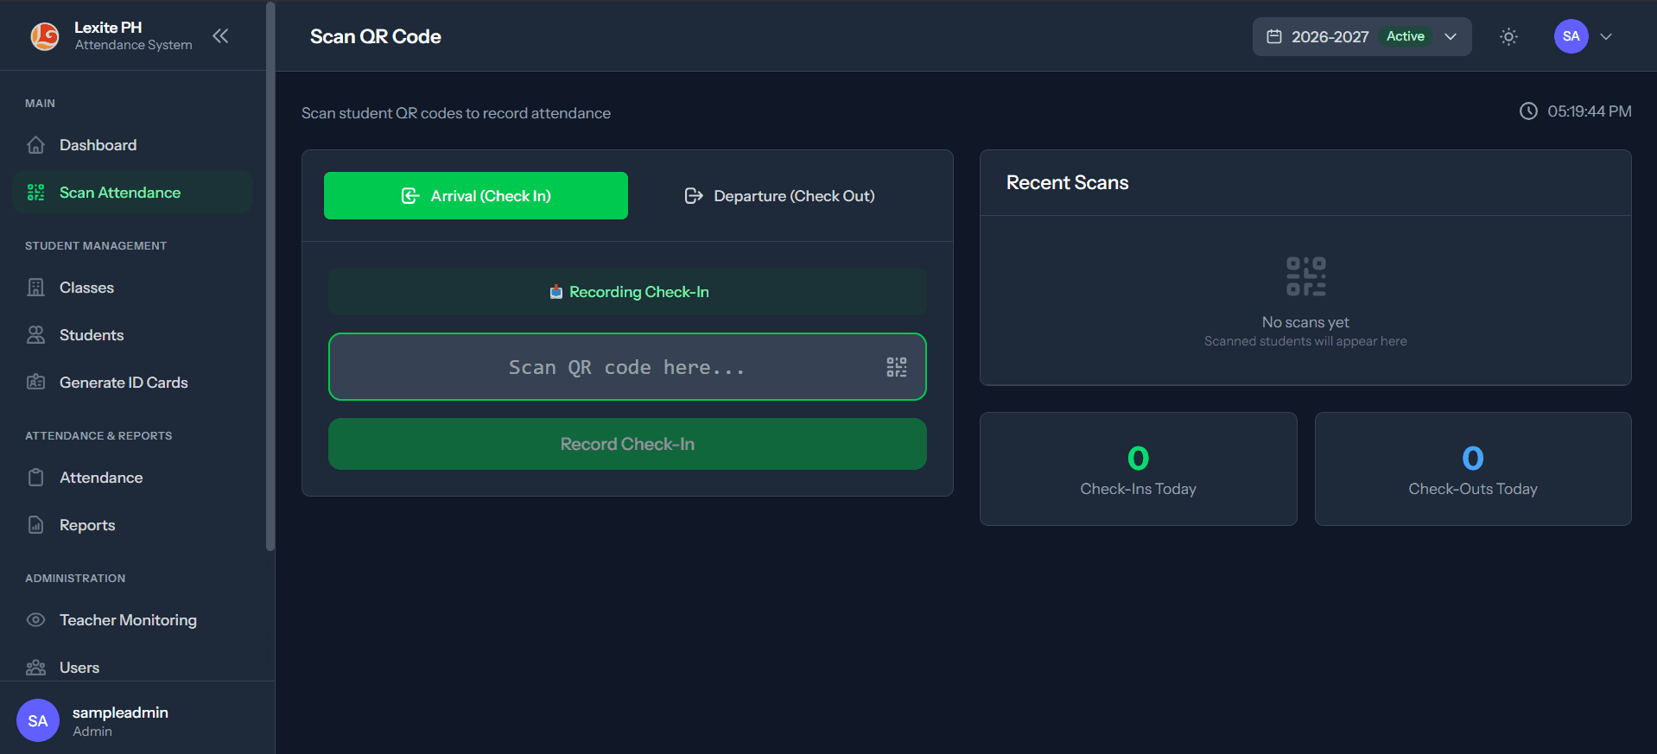The width and height of the screenshot is (1657, 754).
Task: Click the Classes building icon
Action: (x=35, y=288)
